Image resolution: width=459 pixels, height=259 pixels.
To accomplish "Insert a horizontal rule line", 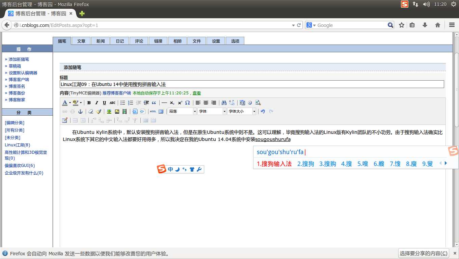I will click(x=164, y=103).
